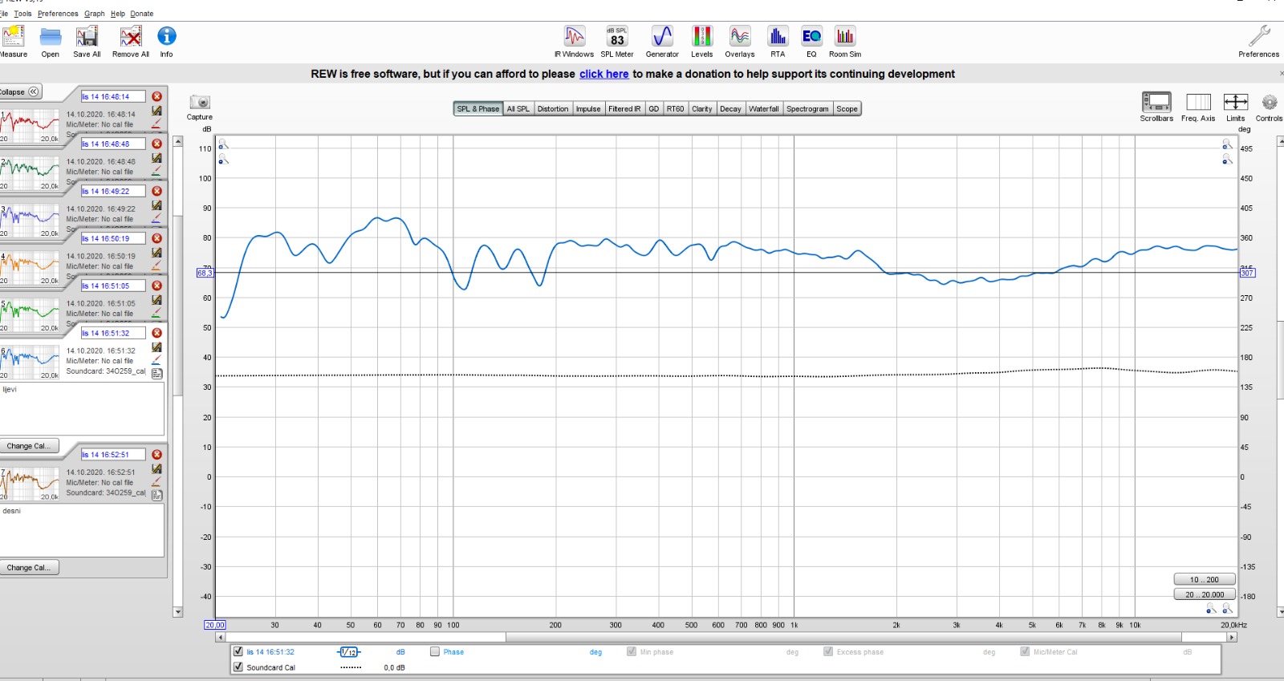The height and width of the screenshot is (681, 1284).
Task: Collapse the measurements panel
Action: point(19,91)
